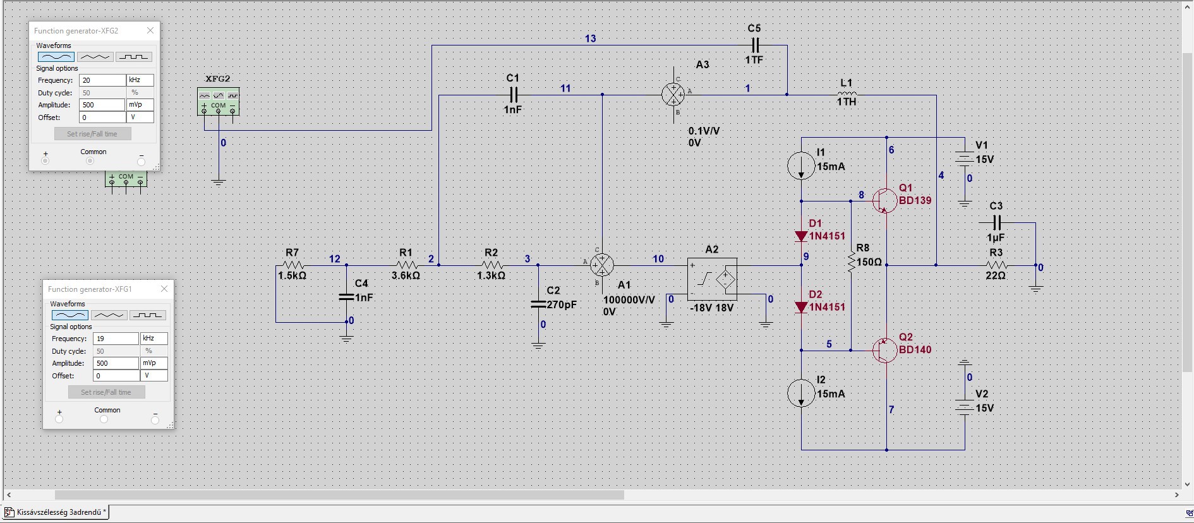Click the XFG1 Frequency input field
1194x523 pixels.
click(x=116, y=339)
